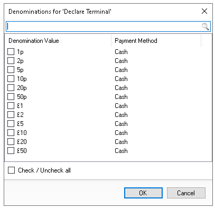Toggle the 50p checkbox
The height and width of the screenshot is (208, 215).
coord(11,97)
